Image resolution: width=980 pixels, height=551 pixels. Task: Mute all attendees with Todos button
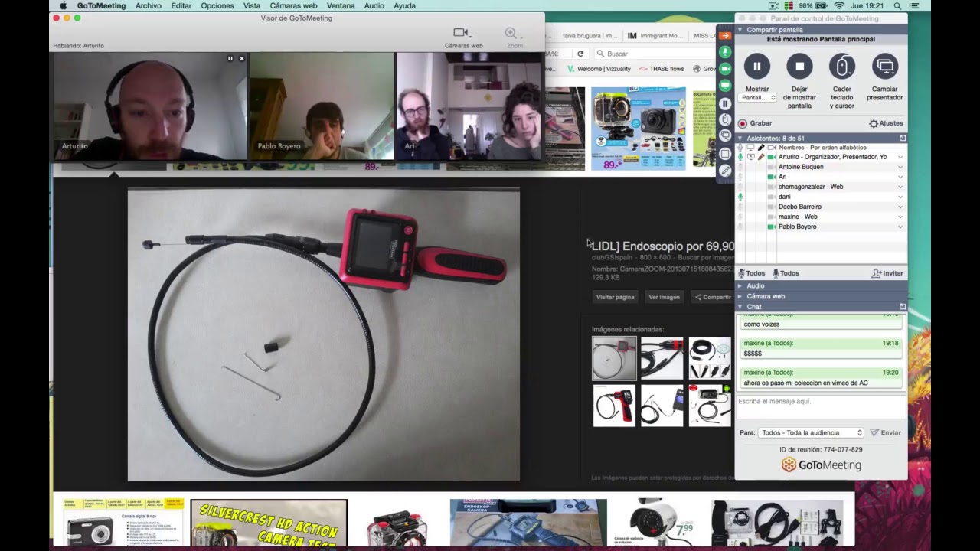[751, 273]
